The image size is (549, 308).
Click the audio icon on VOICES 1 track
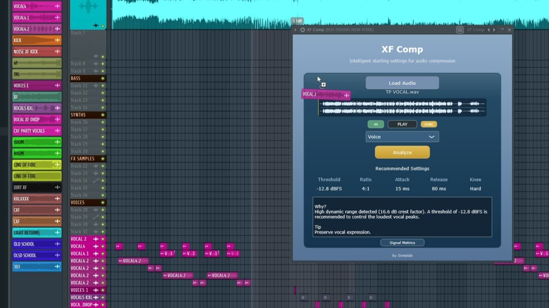coord(96,290)
